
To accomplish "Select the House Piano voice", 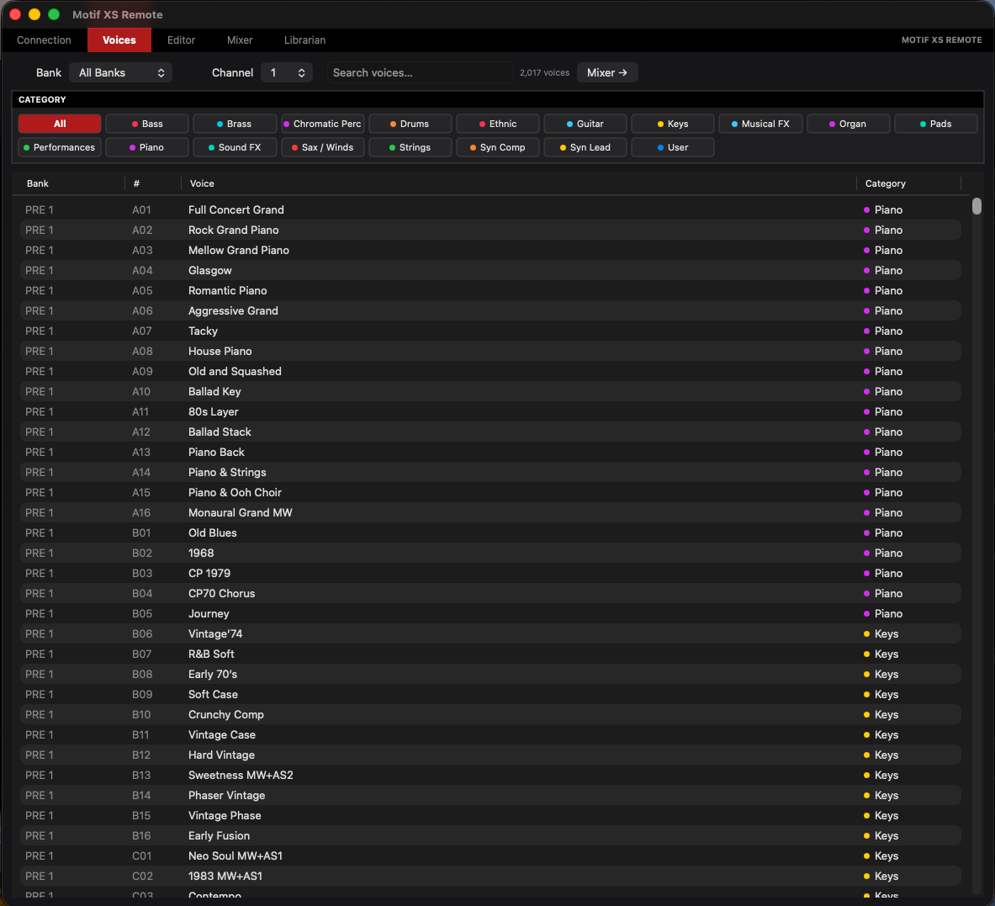I will 490,352.
